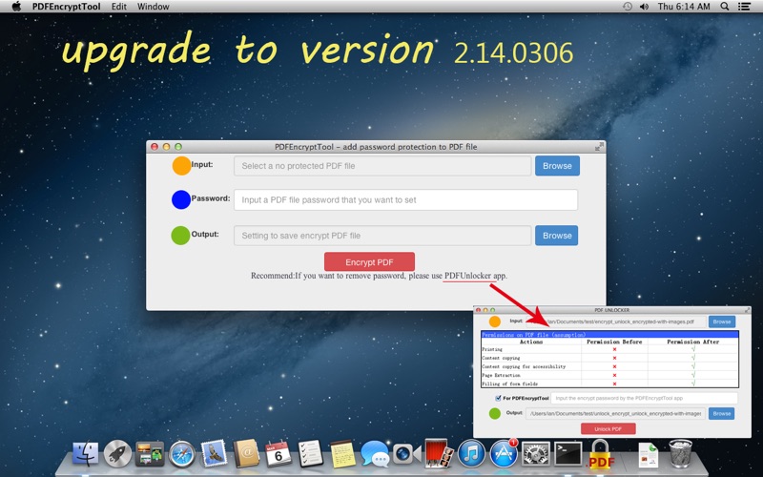This screenshot has width=763, height=477.
Task: Click 'Setting to save encrypt PDF file' field
Action: pyautogui.click(x=382, y=236)
